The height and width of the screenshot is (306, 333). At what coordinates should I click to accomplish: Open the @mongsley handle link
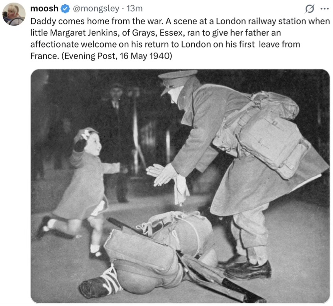click(x=96, y=9)
